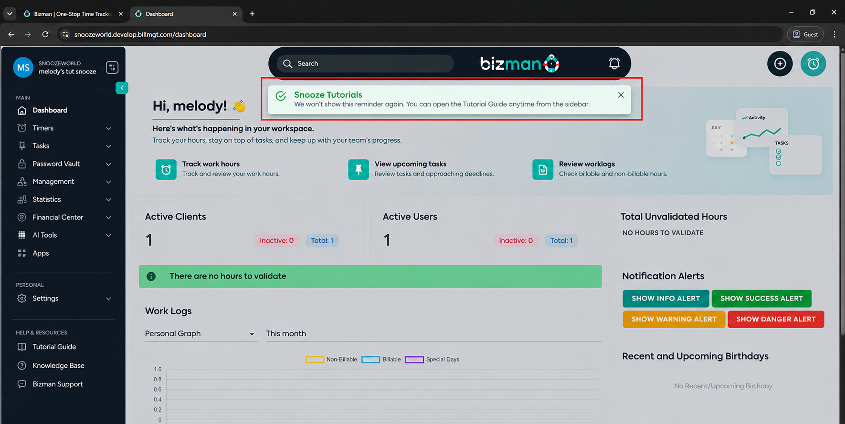Click the Dashboard home icon

[x=22, y=110]
